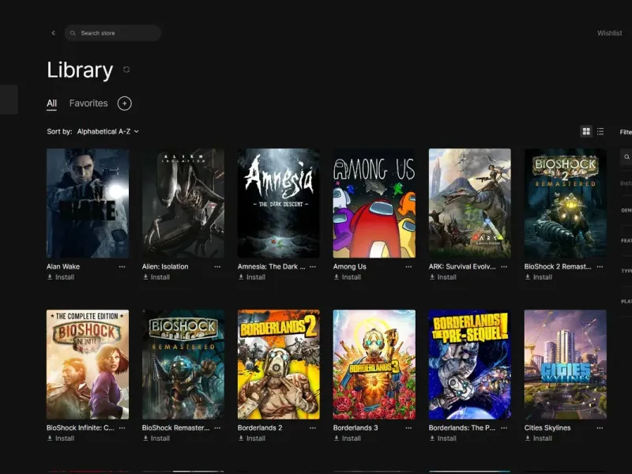Open options menu for ARK: Survival Evolved

(504, 267)
